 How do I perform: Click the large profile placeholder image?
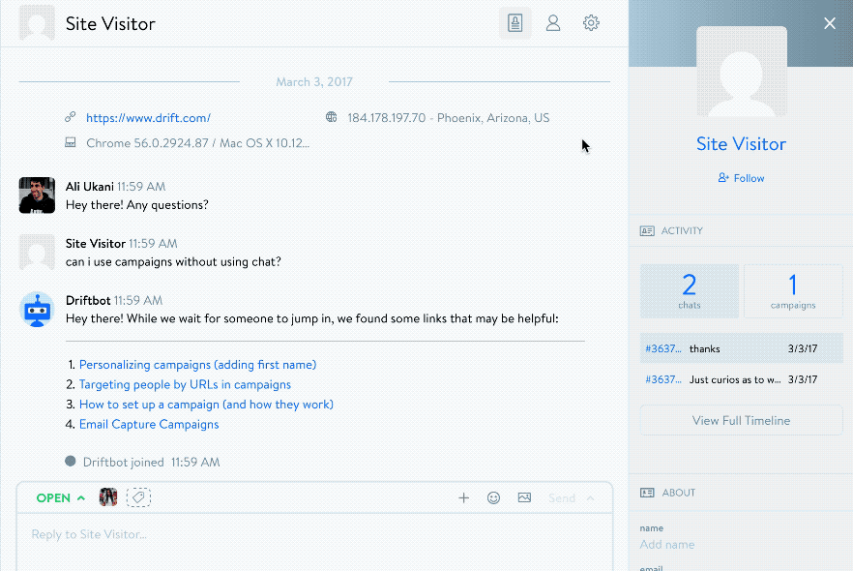tap(742, 72)
